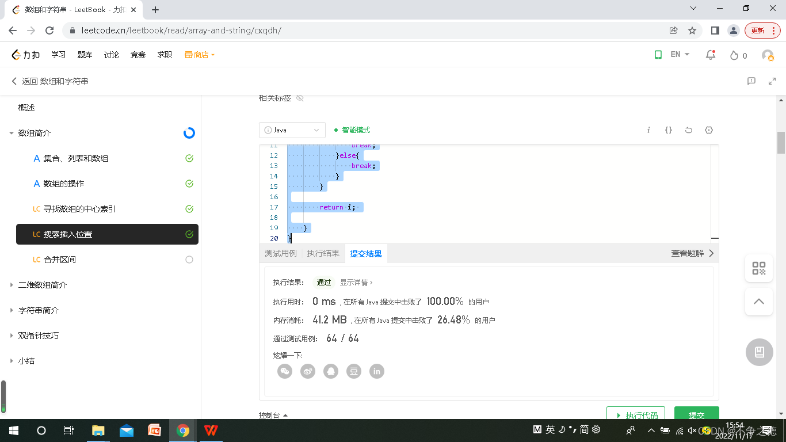Expand the 小结 section
The image size is (786, 442).
(x=11, y=361)
